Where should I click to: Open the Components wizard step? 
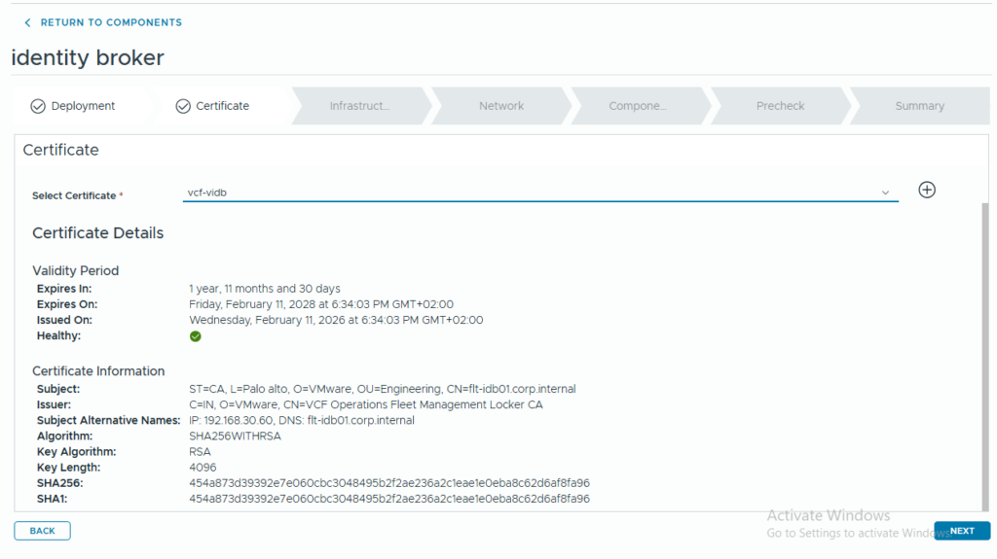tap(638, 106)
